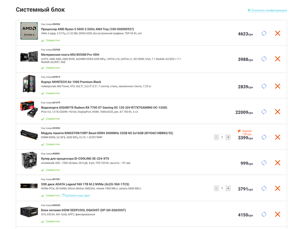Increase Kingston Fury memory quantity with plus

pos(228,137)
